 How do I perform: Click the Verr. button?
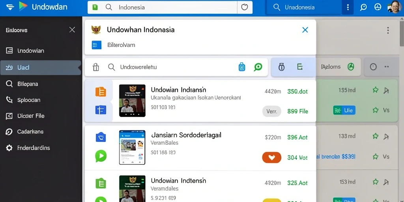(272, 111)
